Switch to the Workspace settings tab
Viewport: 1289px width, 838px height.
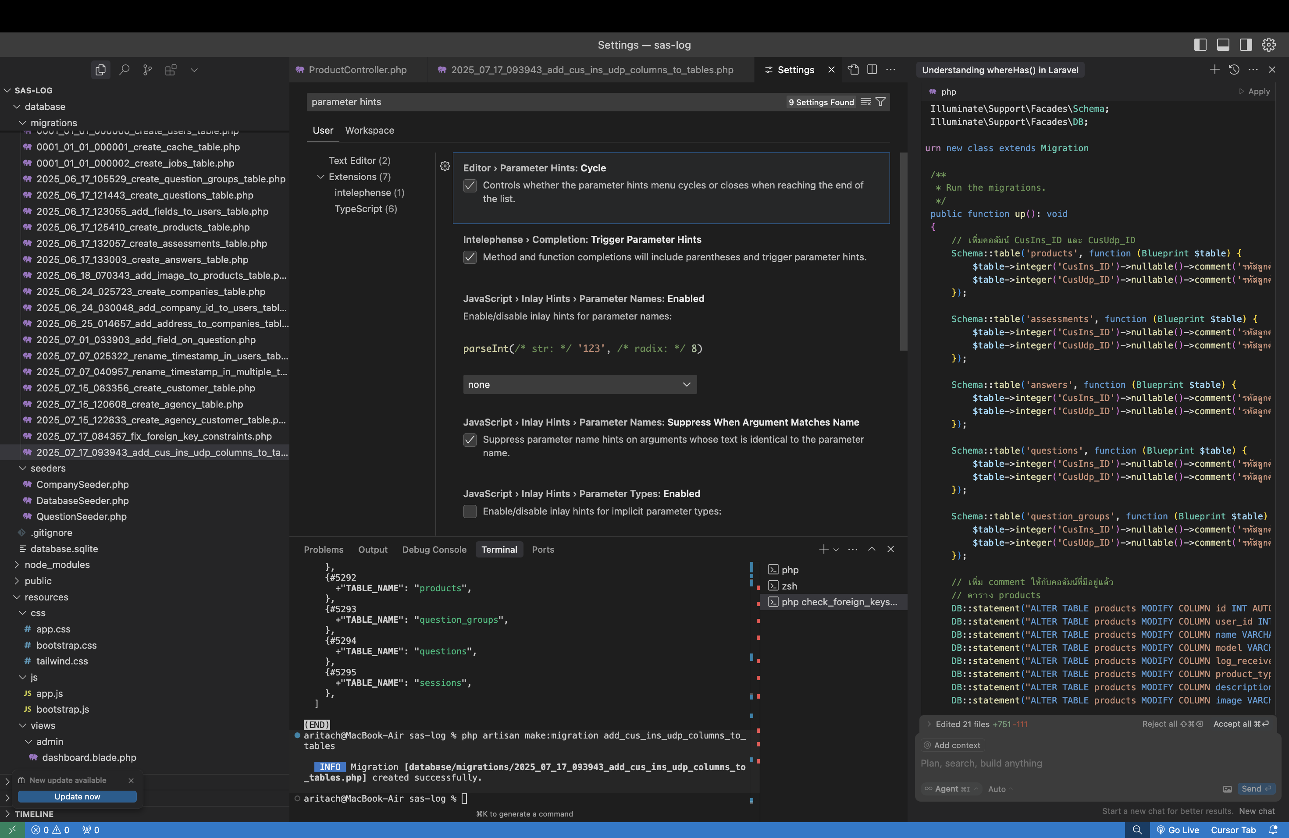pos(369,131)
